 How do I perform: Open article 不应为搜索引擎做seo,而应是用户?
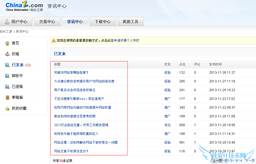tap(79, 99)
